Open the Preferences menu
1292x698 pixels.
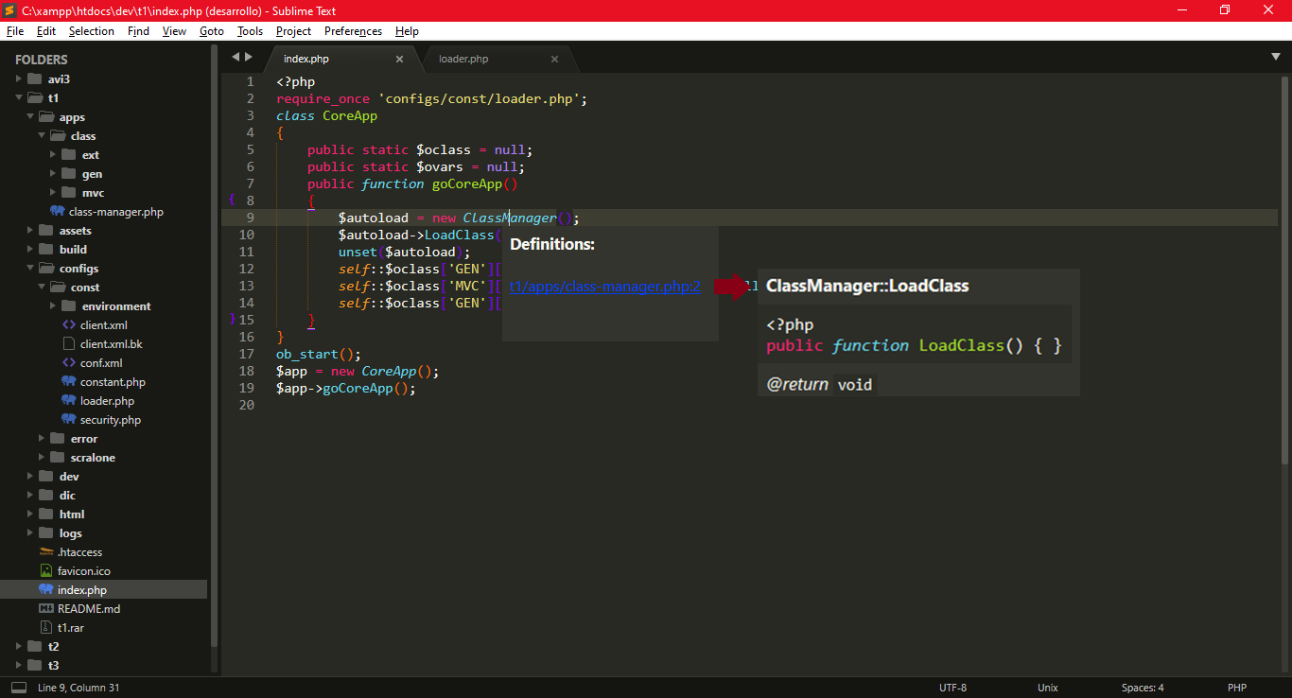point(353,31)
